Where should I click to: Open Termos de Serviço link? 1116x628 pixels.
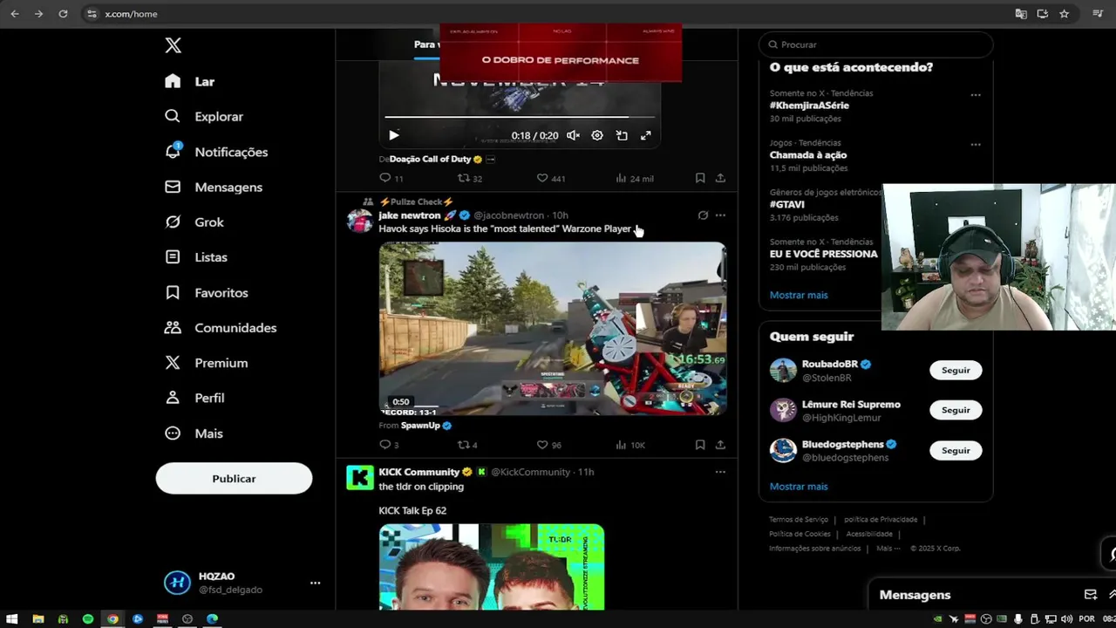tap(799, 520)
